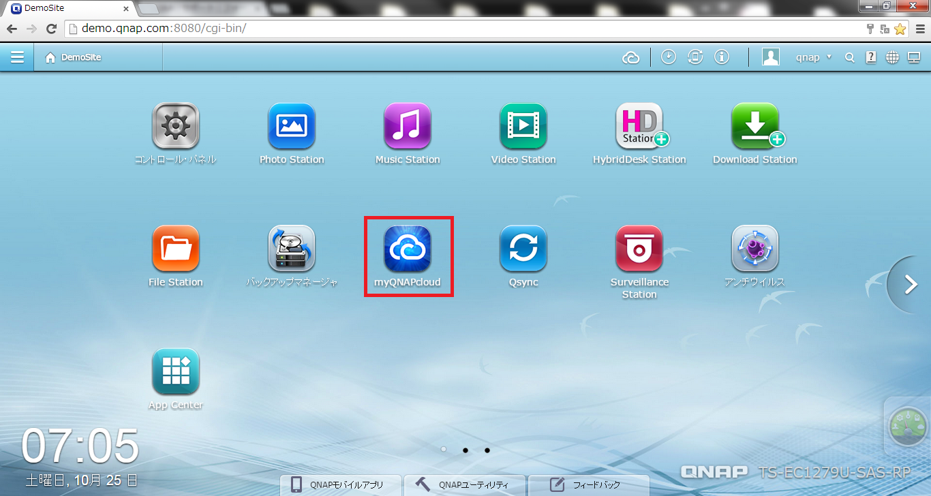The width and height of the screenshot is (931, 496).
Task: Open the resource monitor dashboard gauge
Action: [x=909, y=427]
